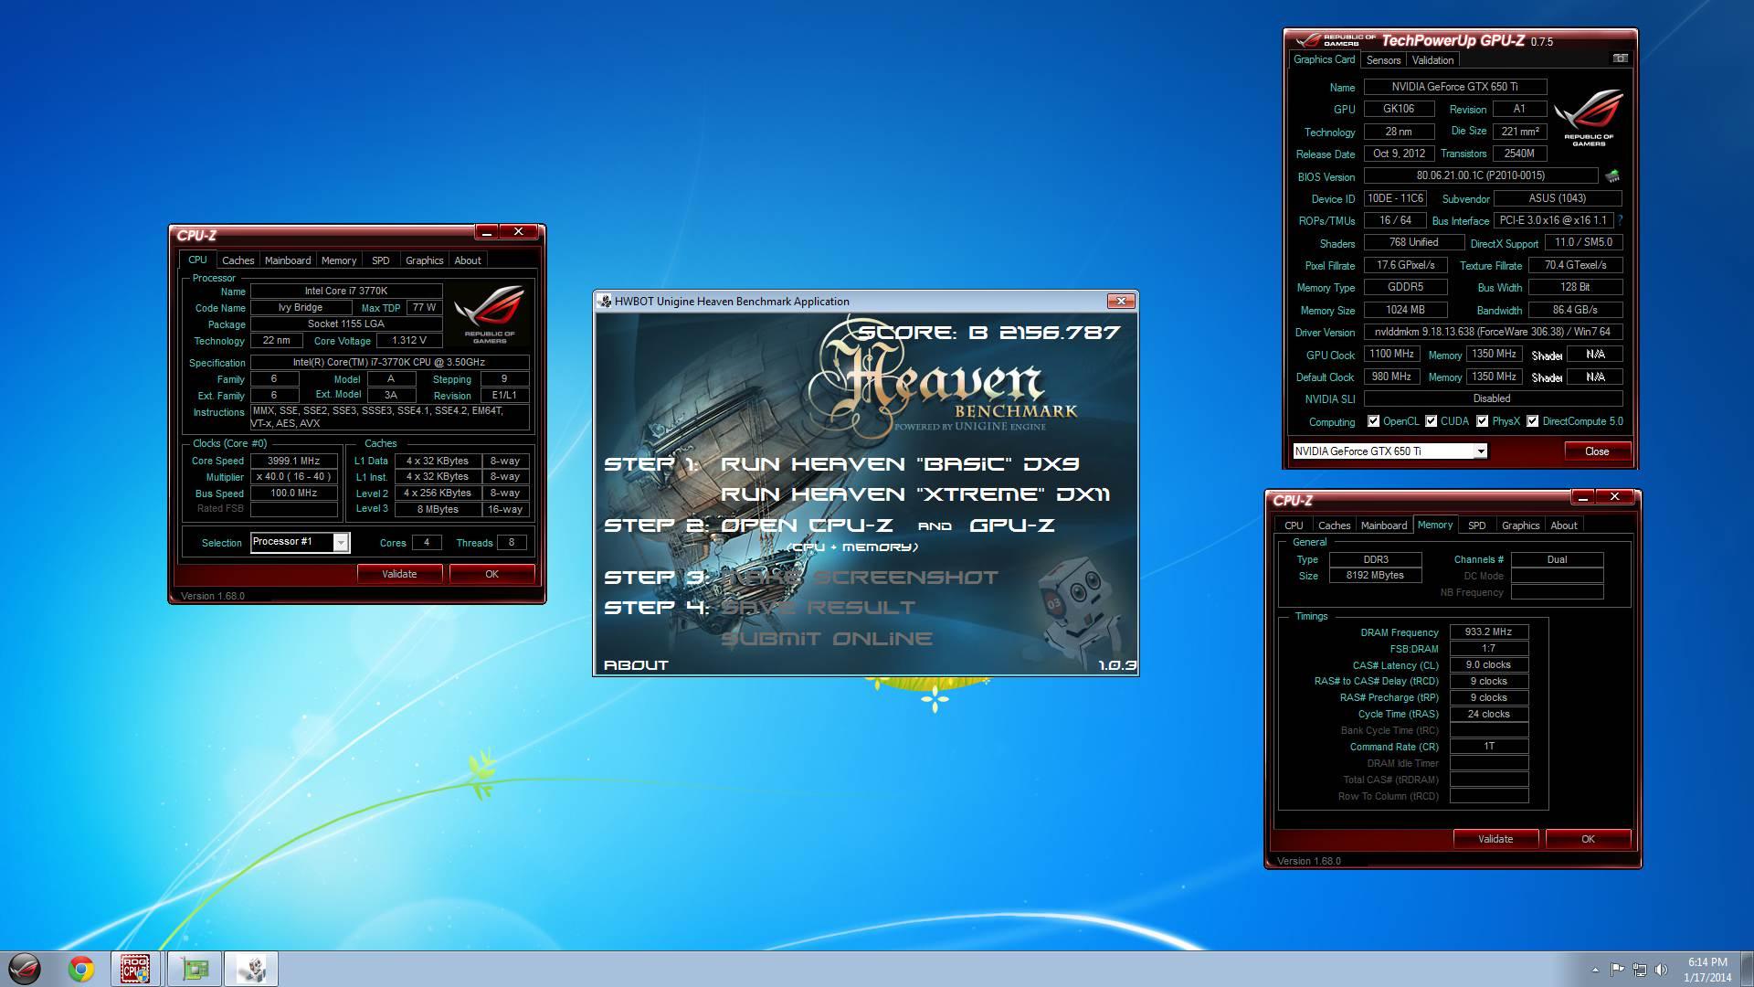1754x987 pixels.
Task: Click the BIOS Version field in GPU-Z
Action: 1481,175
